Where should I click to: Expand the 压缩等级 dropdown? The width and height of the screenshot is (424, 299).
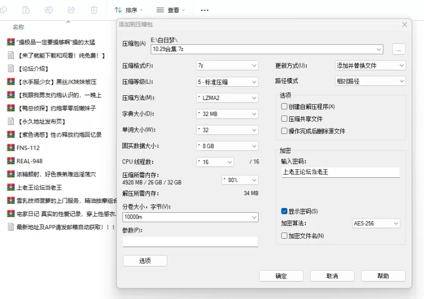[227, 82]
